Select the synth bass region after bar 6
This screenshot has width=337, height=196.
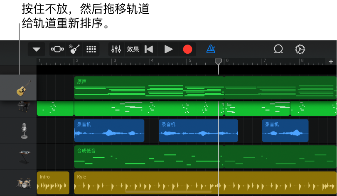pyautogui.click(x=280, y=156)
